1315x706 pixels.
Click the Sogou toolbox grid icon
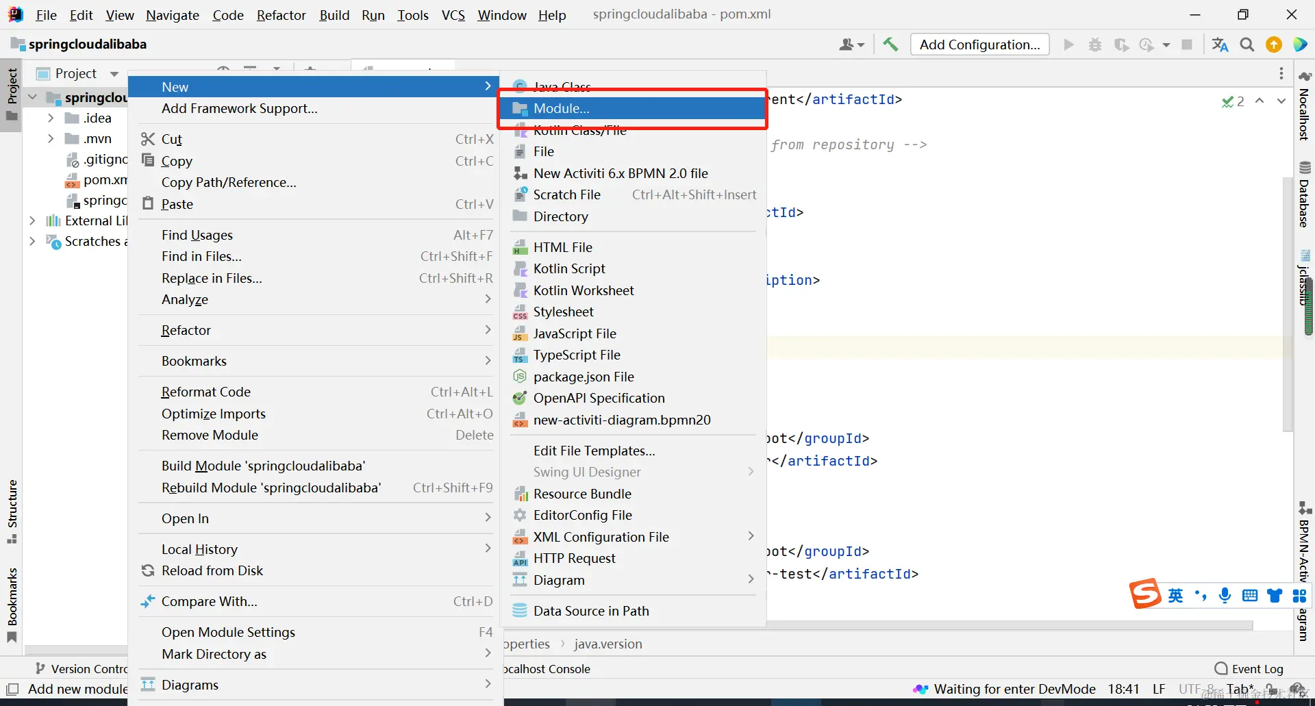(1299, 595)
